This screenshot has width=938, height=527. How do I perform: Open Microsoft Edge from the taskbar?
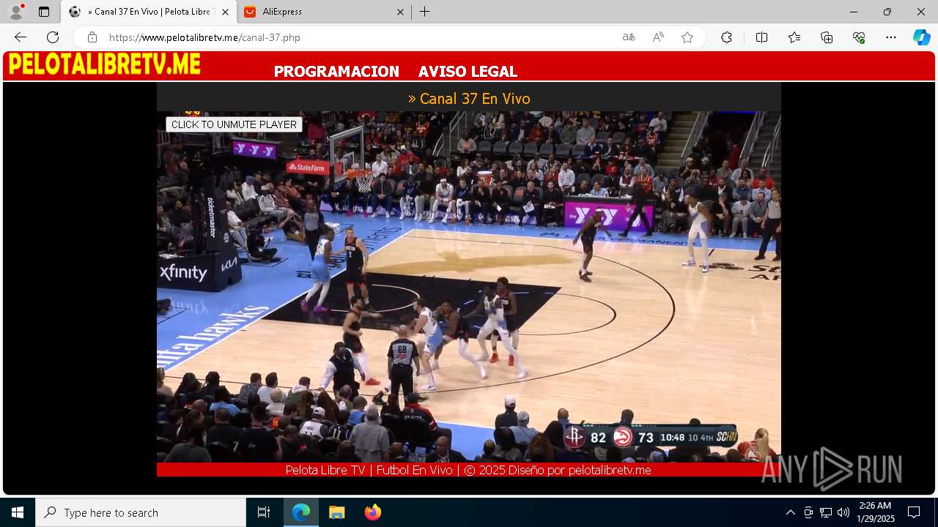click(x=301, y=512)
